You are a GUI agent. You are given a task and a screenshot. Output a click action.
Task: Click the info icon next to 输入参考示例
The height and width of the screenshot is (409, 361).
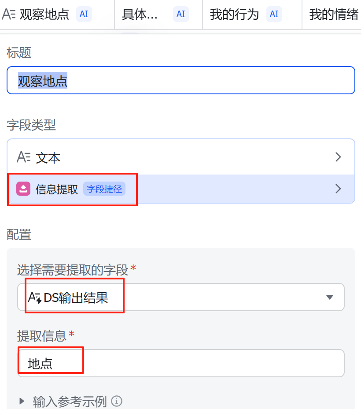point(117,401)
